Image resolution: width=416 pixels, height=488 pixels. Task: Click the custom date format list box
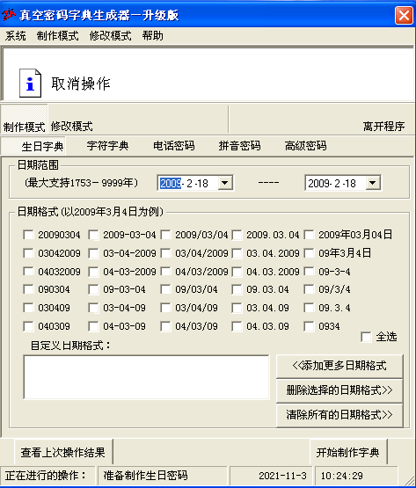tap(146, 377)
